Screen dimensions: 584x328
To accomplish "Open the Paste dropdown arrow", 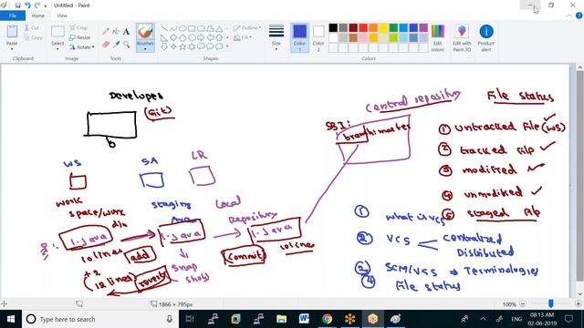I will point(12,49).
